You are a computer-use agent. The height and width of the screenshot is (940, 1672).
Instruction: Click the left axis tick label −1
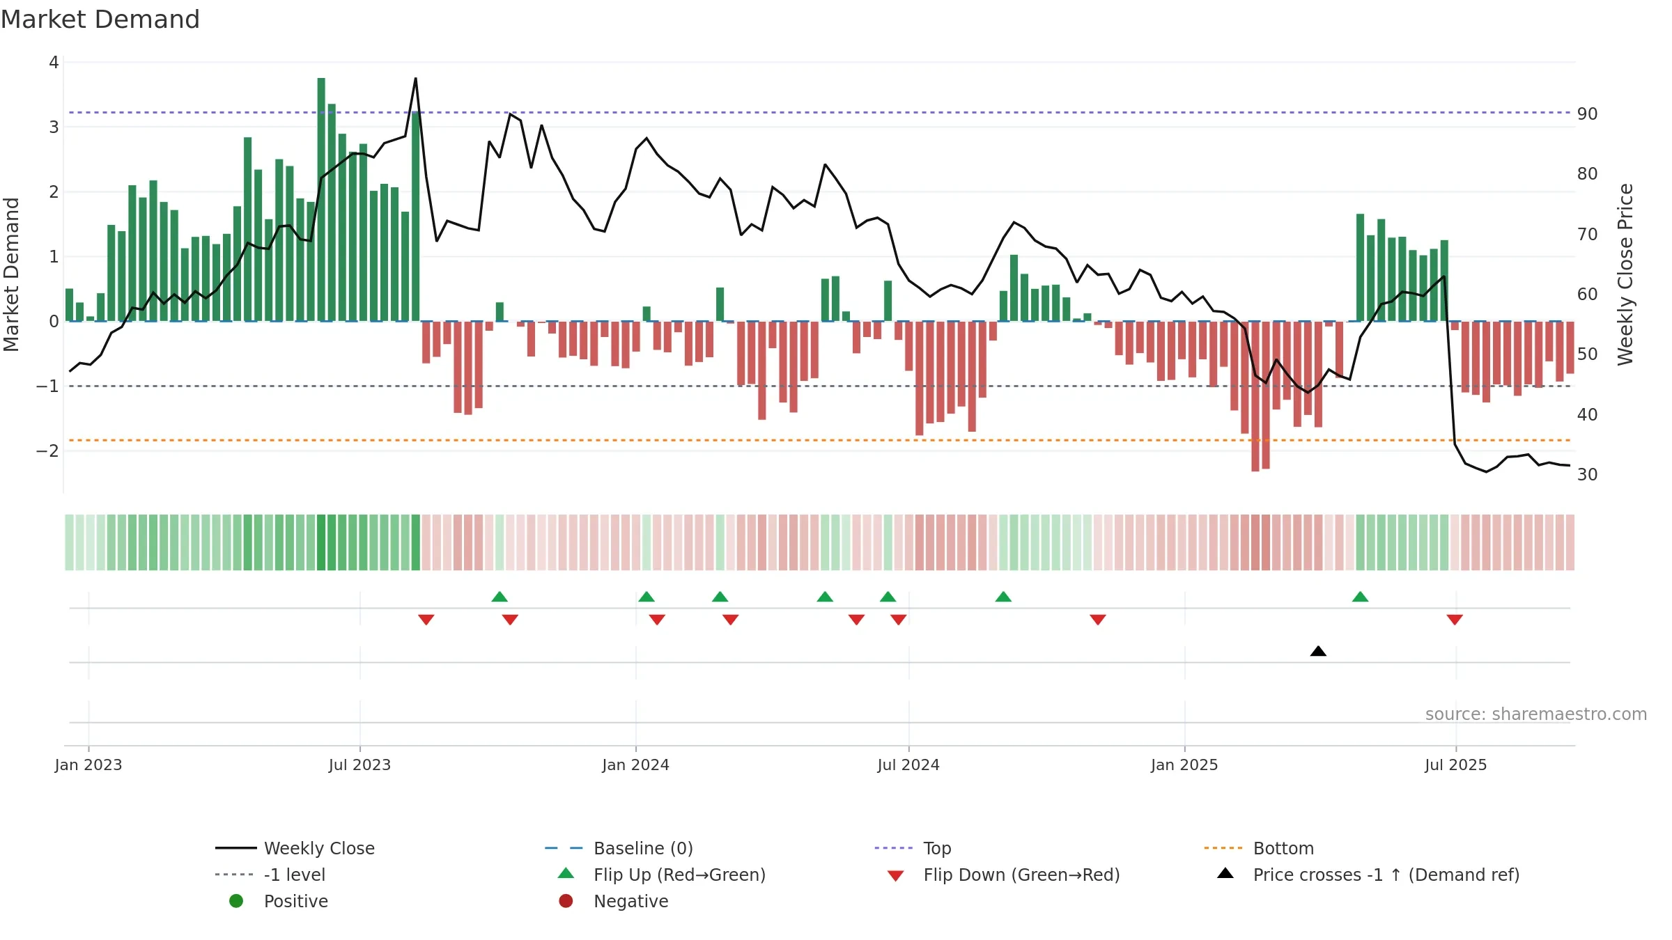tap(47, 386)
